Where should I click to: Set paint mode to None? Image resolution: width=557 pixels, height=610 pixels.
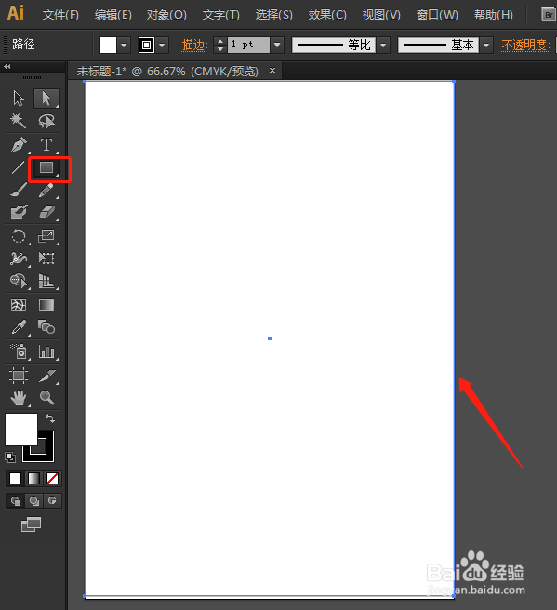pos(52,479)
